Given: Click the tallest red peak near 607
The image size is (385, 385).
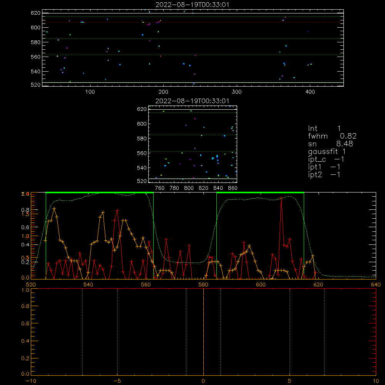Looking at the screenshot, I should [x=281, y=198].
